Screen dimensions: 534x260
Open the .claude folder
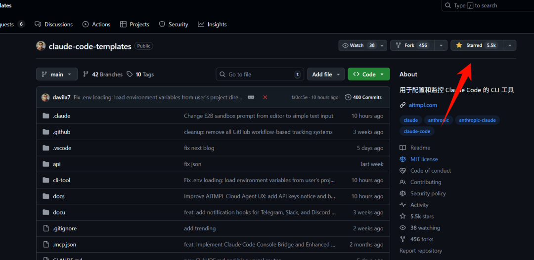click(x=61, y=116)
